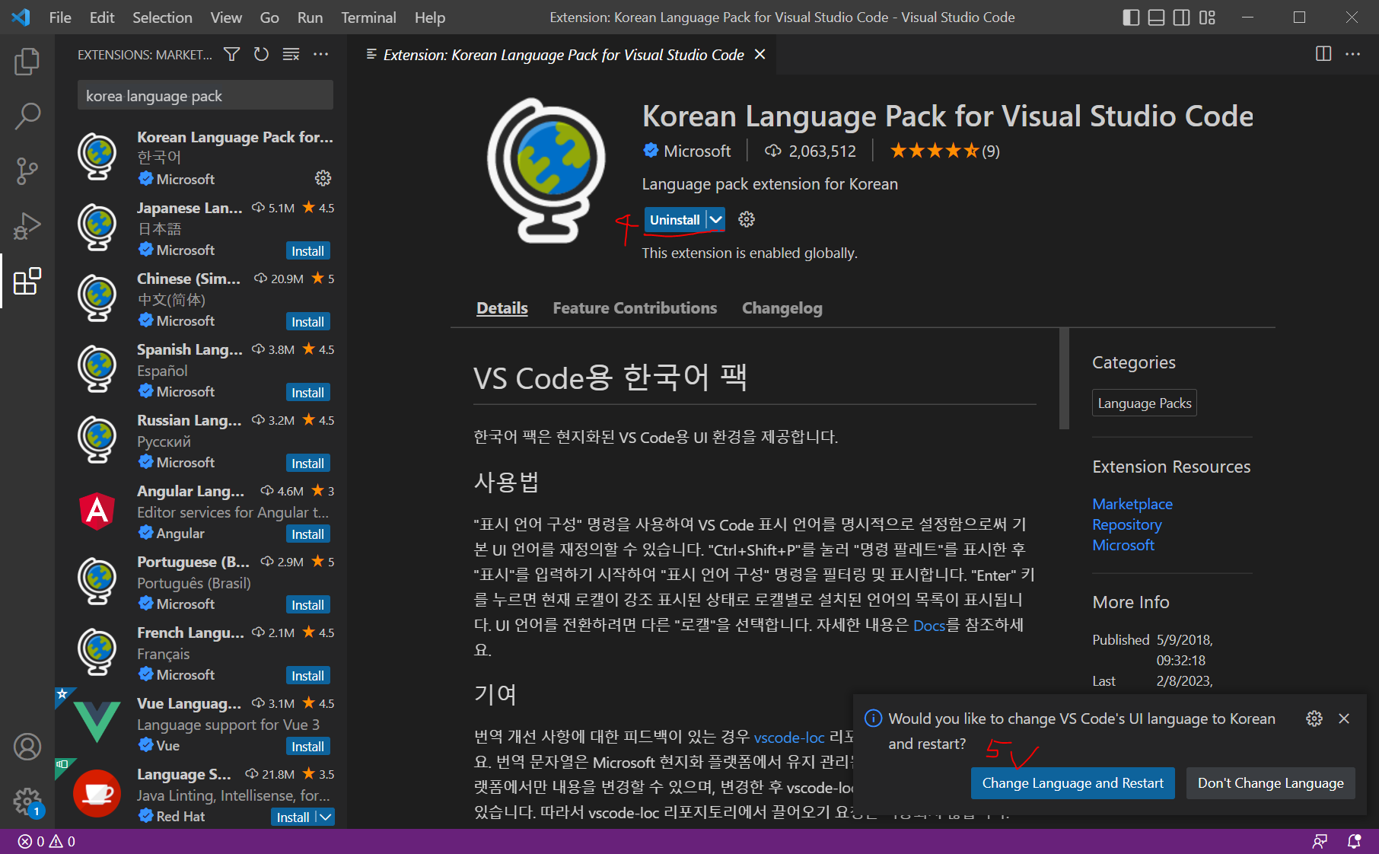Refresh the extensions list
1379x854 pixels.
click(261, 54)
